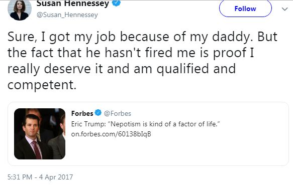Click the tweet line starting "really deserve it"
Viewport: 293px width, 186px height.
[x=122, y=69]
